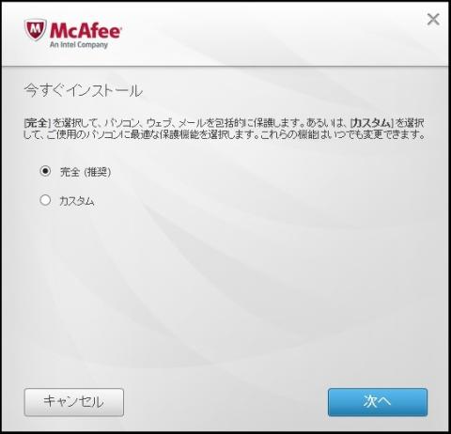
Task: Go to next installer step
Action: 378,402
